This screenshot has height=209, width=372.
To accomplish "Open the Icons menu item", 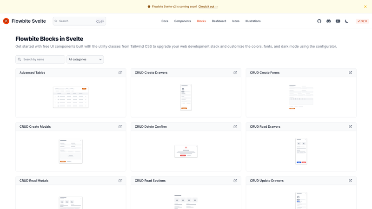I will 236,21.
